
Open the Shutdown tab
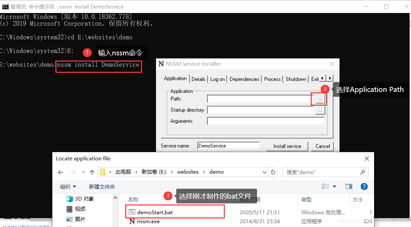coord(296,79)
